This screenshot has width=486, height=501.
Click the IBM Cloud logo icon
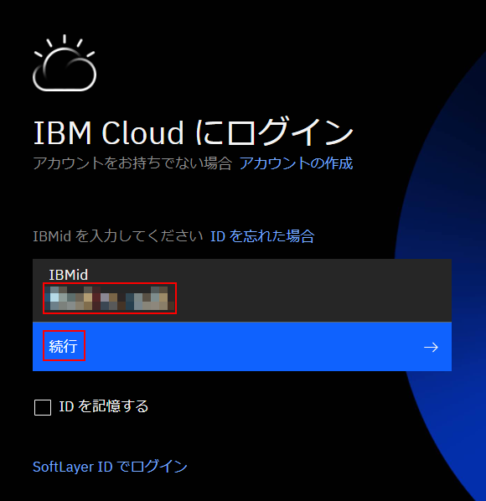65,63
